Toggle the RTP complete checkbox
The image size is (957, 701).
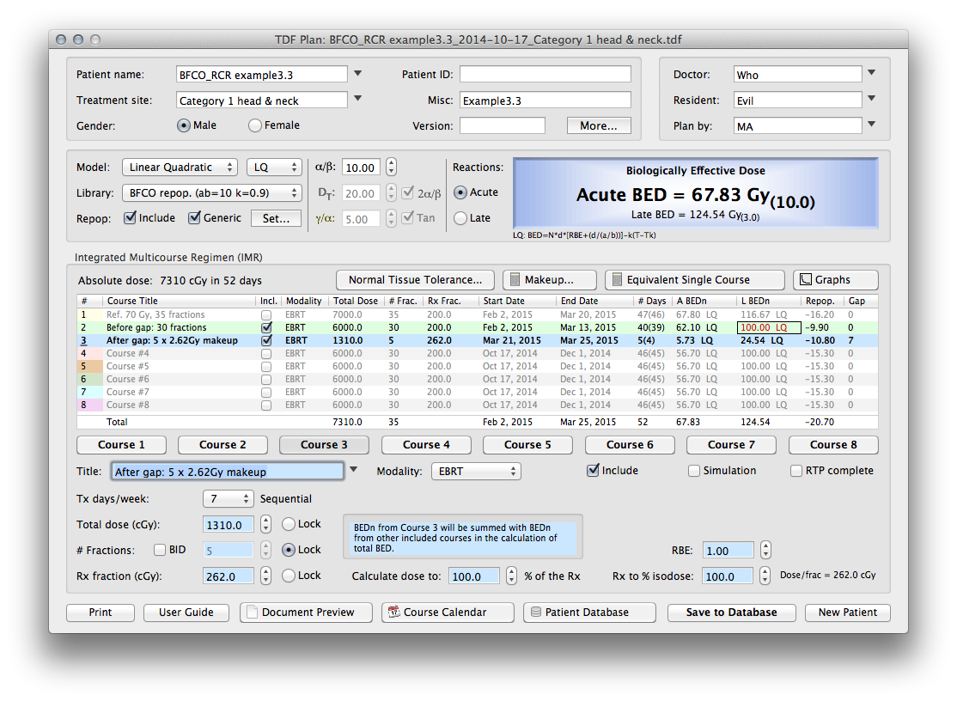point(796,471)
